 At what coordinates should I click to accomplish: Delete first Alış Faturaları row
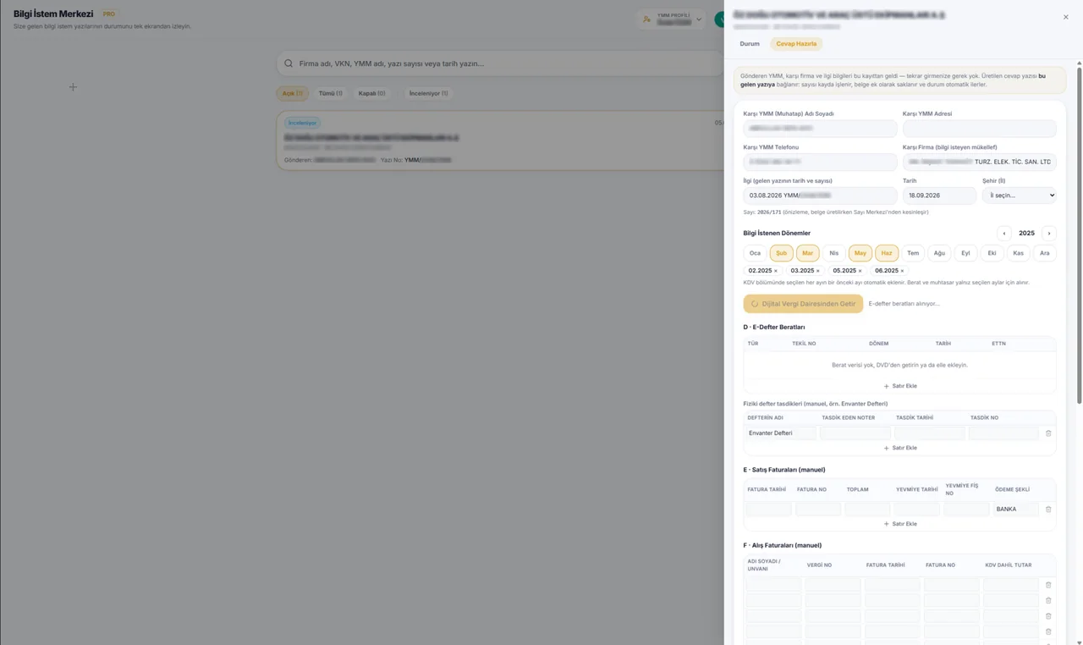pyautogui.click(x=1048, y=585)
